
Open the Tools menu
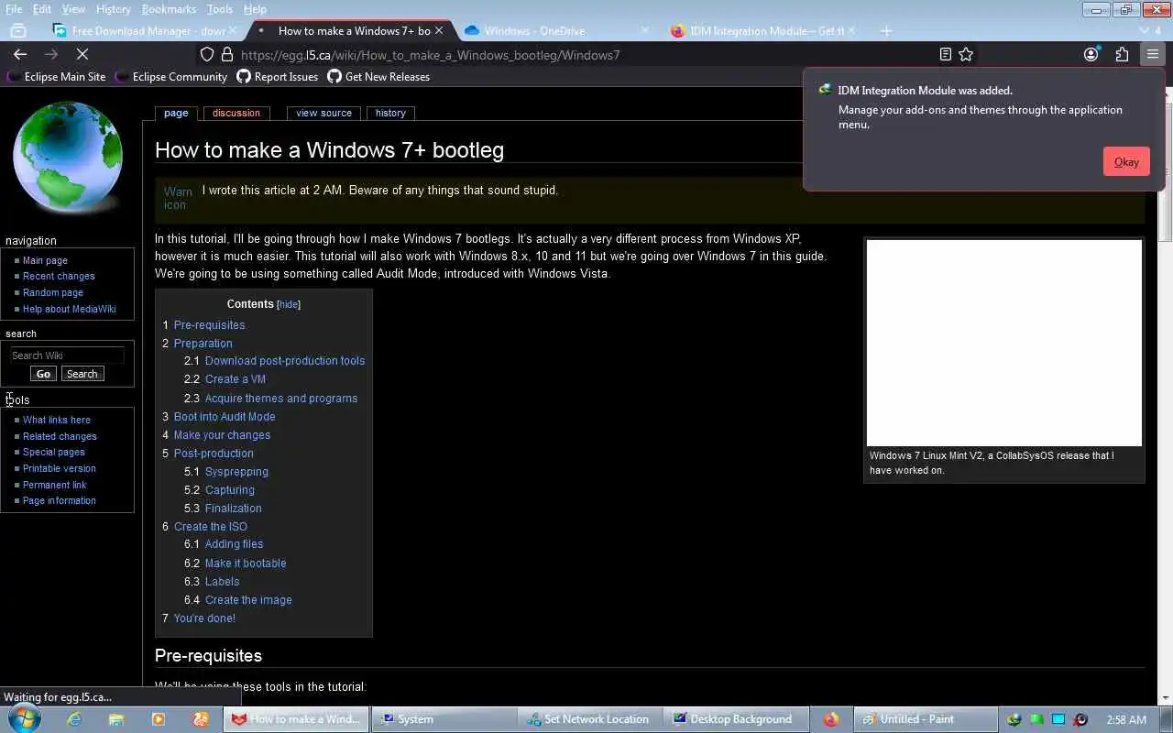(x=219, y=9)
